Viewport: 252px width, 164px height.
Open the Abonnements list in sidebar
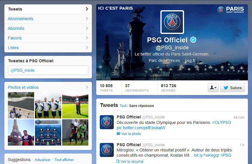tap(48, 19)
